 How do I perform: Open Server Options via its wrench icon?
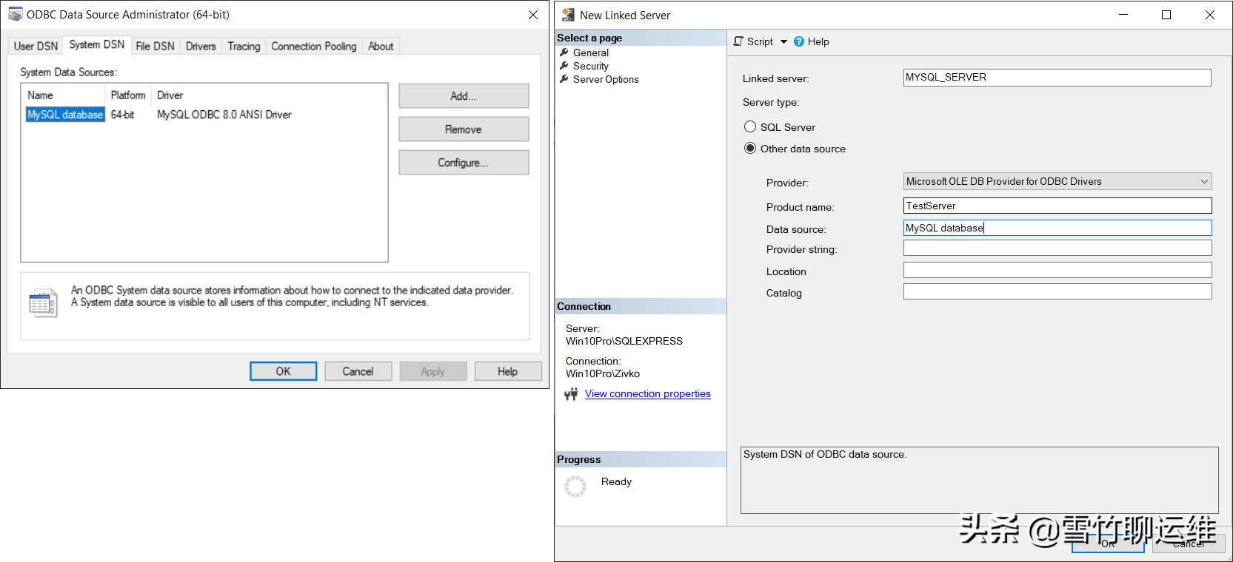[x=564, y=79]
